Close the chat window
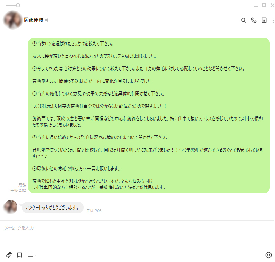The width and height of the screenshot is (275, 262). pyautogui.click(x=272, y=5)
